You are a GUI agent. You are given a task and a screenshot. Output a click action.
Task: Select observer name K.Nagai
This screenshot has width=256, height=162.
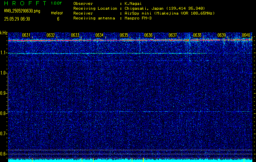click(133, 4)
